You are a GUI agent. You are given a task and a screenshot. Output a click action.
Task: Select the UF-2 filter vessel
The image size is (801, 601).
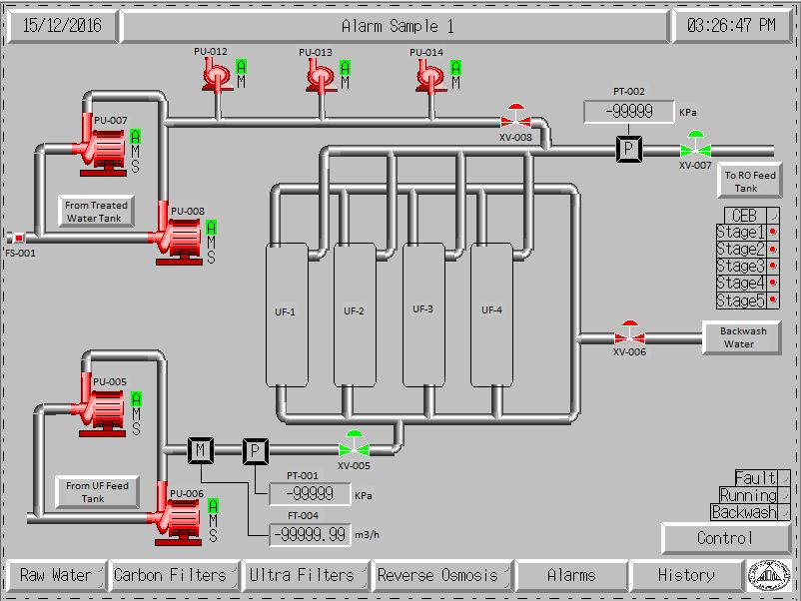(x=355, y=314)
